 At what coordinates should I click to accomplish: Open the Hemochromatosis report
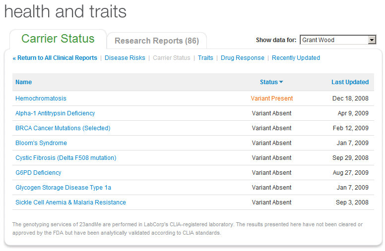[41, 99]
